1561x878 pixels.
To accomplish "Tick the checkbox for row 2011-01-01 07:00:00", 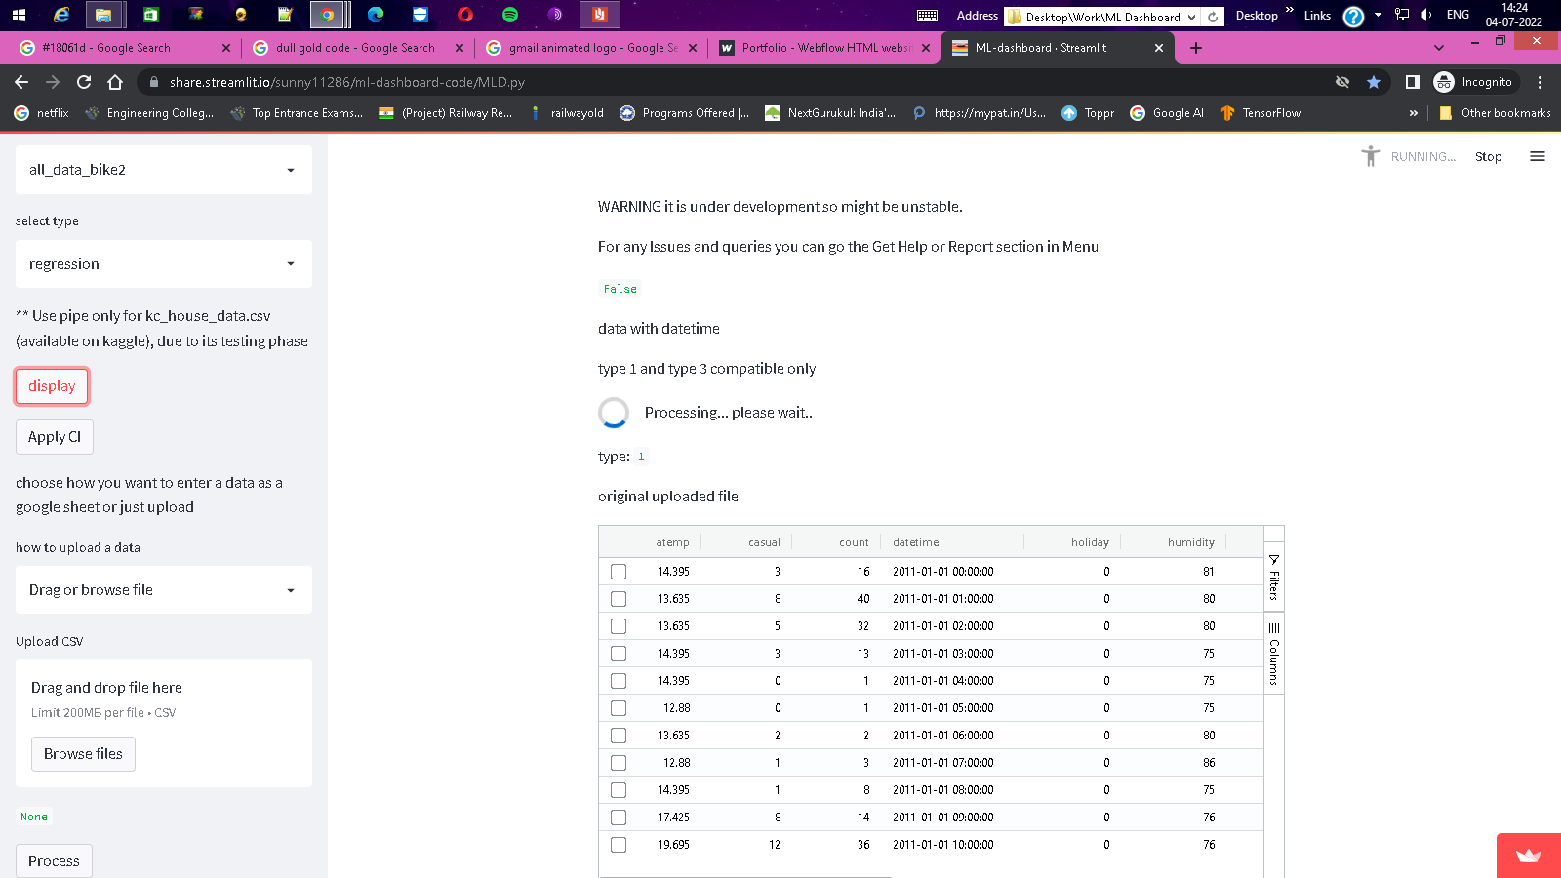I will click(x=619, y=763).
